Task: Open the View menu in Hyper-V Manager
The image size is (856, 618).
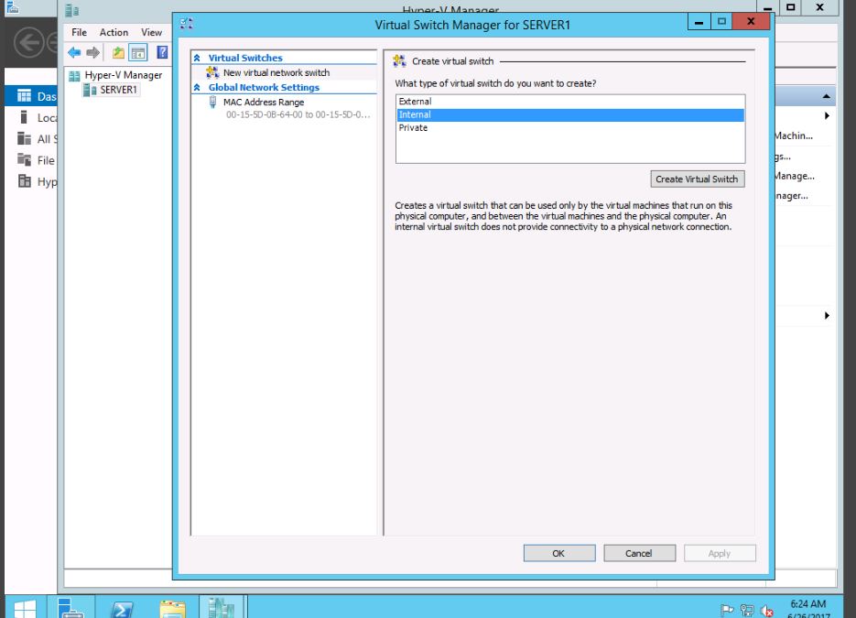Action: point(151,32)
